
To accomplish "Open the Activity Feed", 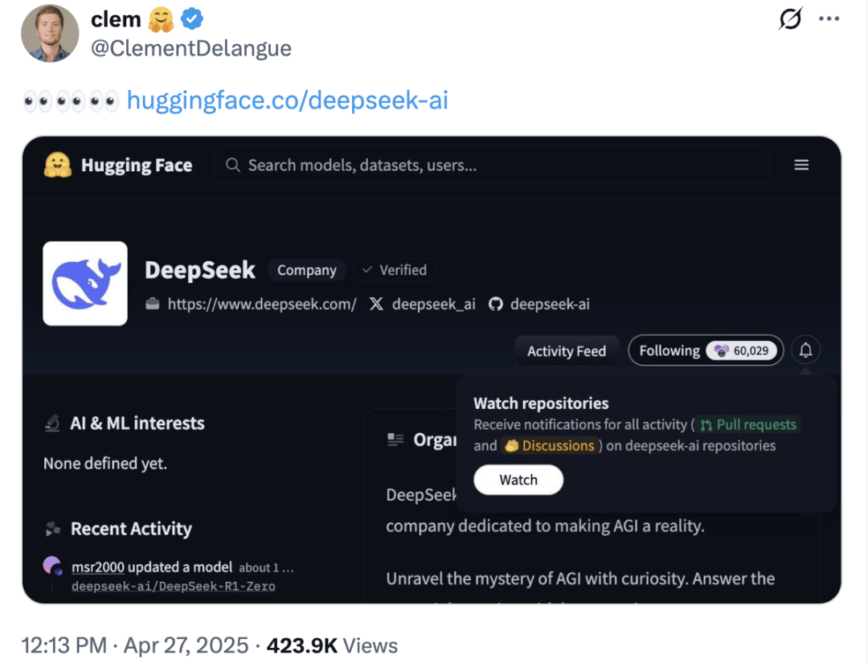I will pyautogui.click(x=567, y=351).
